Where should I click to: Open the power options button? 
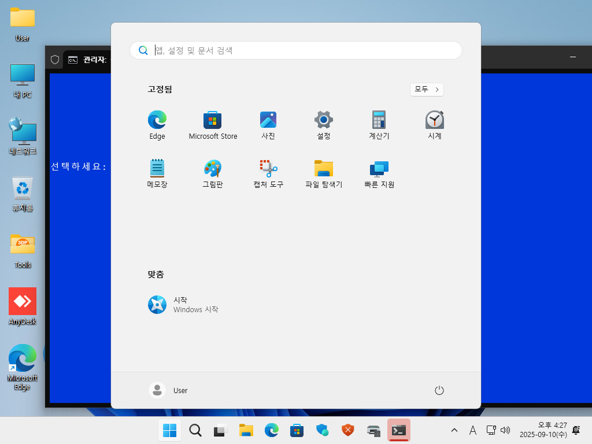[439, 390]
